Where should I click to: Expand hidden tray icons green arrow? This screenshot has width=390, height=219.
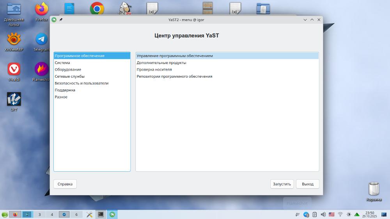tap(357, 215)
